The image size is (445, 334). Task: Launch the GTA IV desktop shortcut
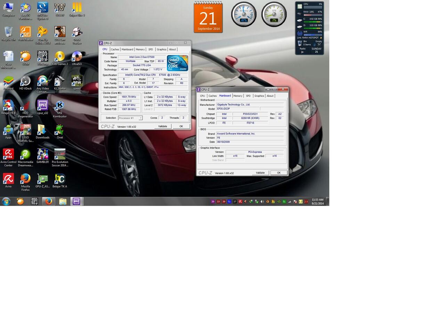tap(60, 9)
